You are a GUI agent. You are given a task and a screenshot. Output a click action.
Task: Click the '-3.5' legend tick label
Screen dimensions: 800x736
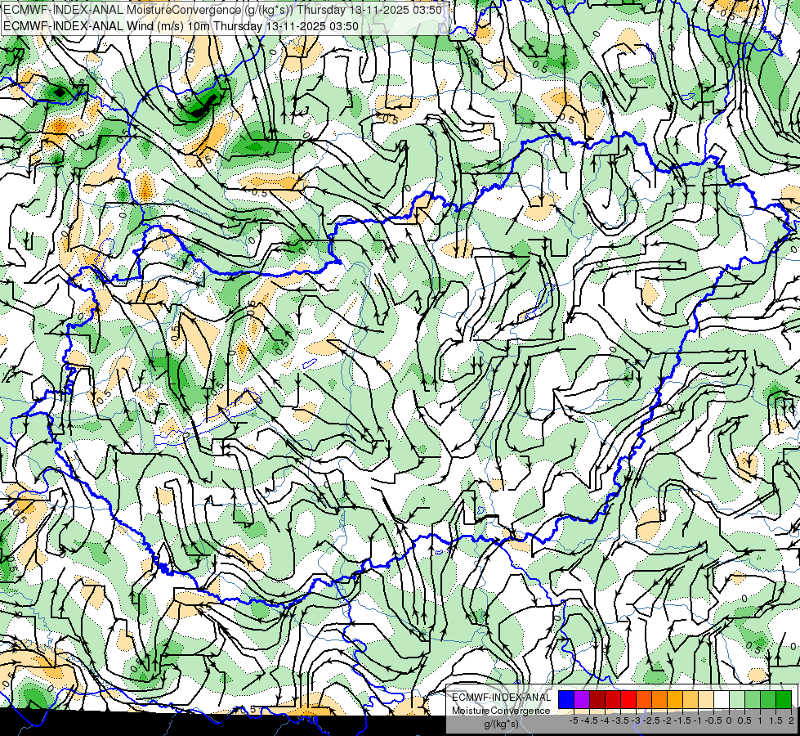tap(620, 720)
